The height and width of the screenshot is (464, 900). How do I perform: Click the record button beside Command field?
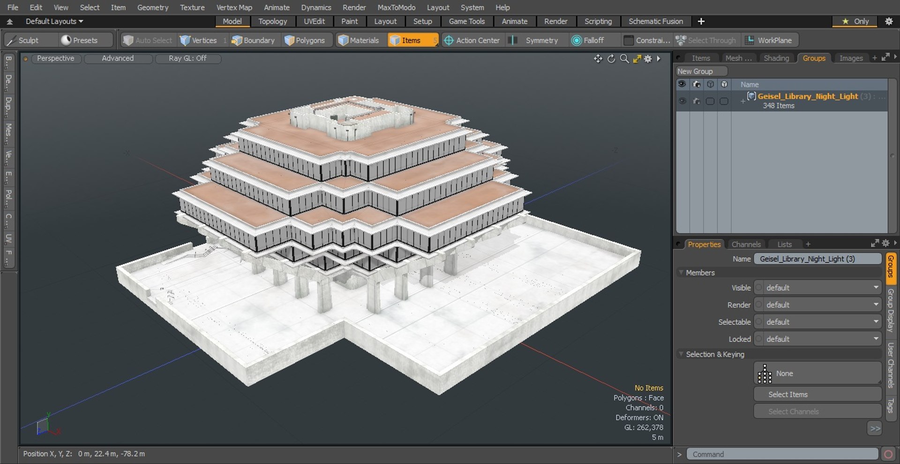(x=888, y=454)
